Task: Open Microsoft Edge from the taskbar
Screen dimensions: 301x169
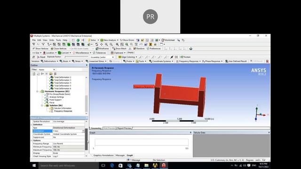Action: click(x=112, y=165)
